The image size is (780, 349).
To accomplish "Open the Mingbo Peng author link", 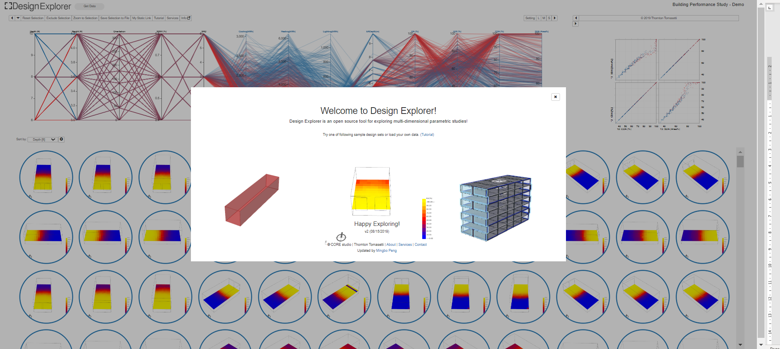I will click(x=386, y=251).
